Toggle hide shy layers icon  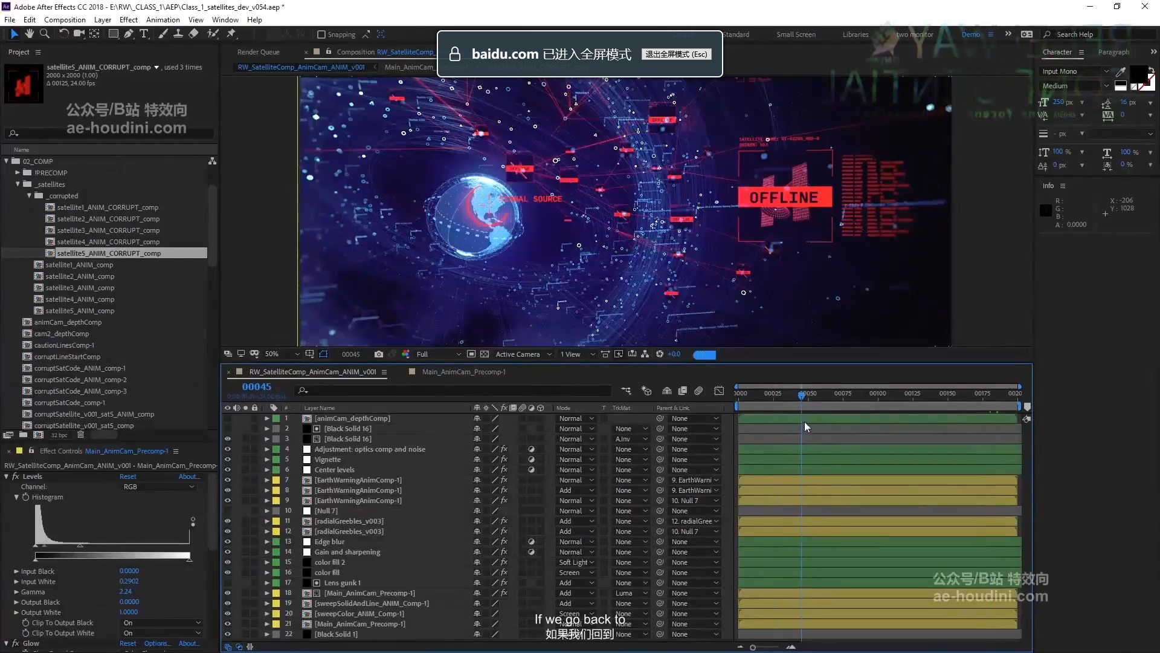(x=667, y=391)
